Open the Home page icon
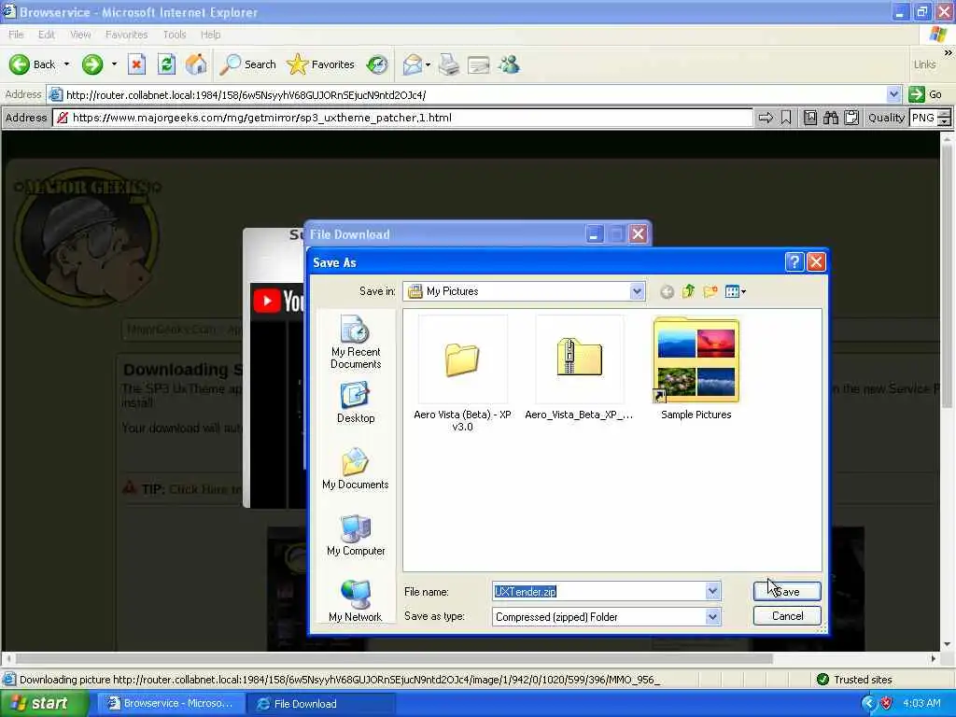Image resolution: width=956 pixels, height=717 pixels. pyautogui.click(x=196, y=64)
